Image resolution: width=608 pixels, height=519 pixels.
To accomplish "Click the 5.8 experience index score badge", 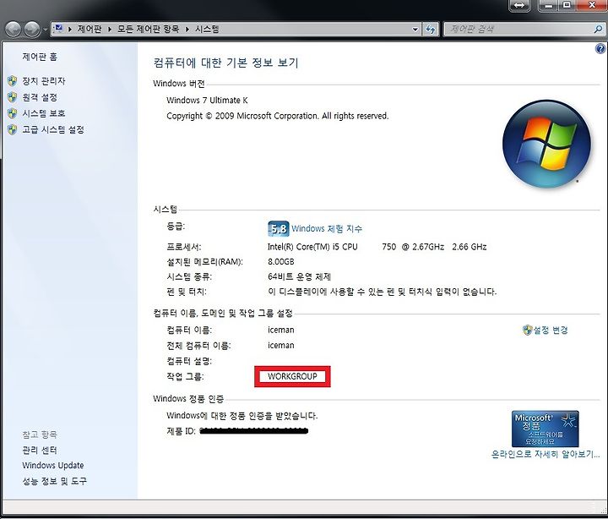I will click(x=279, y=228).
